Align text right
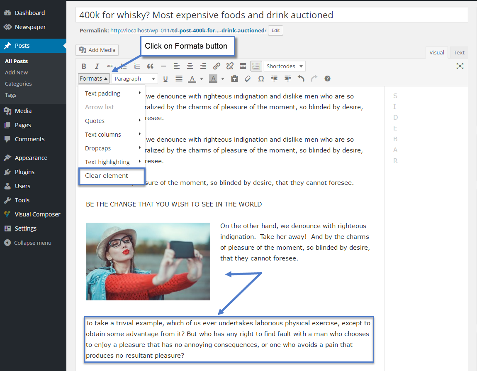The image size is (477, 371). click(203, 66)
